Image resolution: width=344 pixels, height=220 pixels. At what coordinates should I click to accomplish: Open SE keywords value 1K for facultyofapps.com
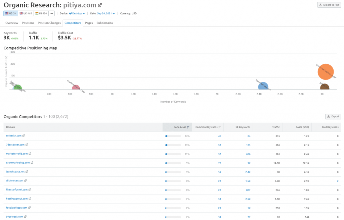(x=249, y=208)
